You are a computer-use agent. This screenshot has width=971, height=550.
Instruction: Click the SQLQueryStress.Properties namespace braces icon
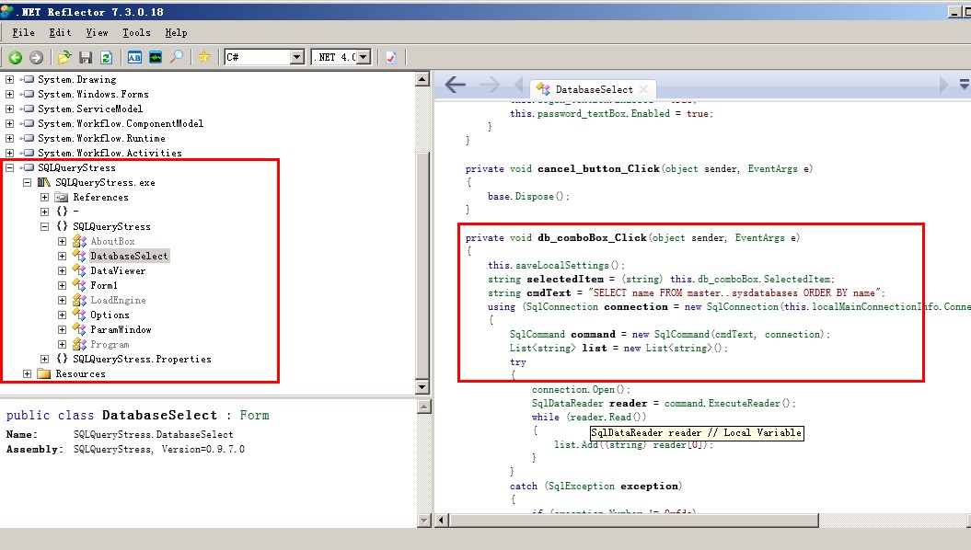[62, 359]
